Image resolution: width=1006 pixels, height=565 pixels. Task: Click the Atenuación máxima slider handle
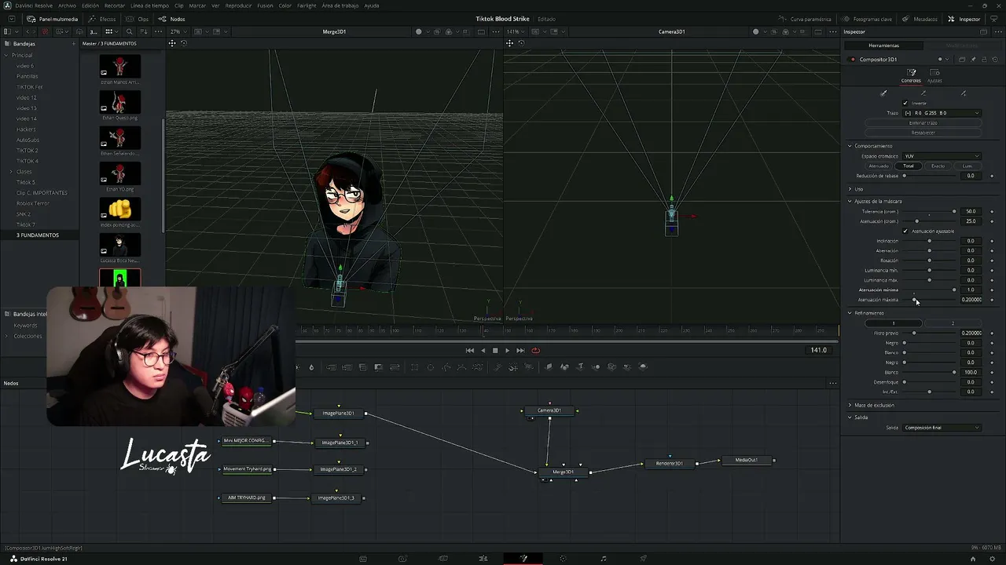click(914, 300)
